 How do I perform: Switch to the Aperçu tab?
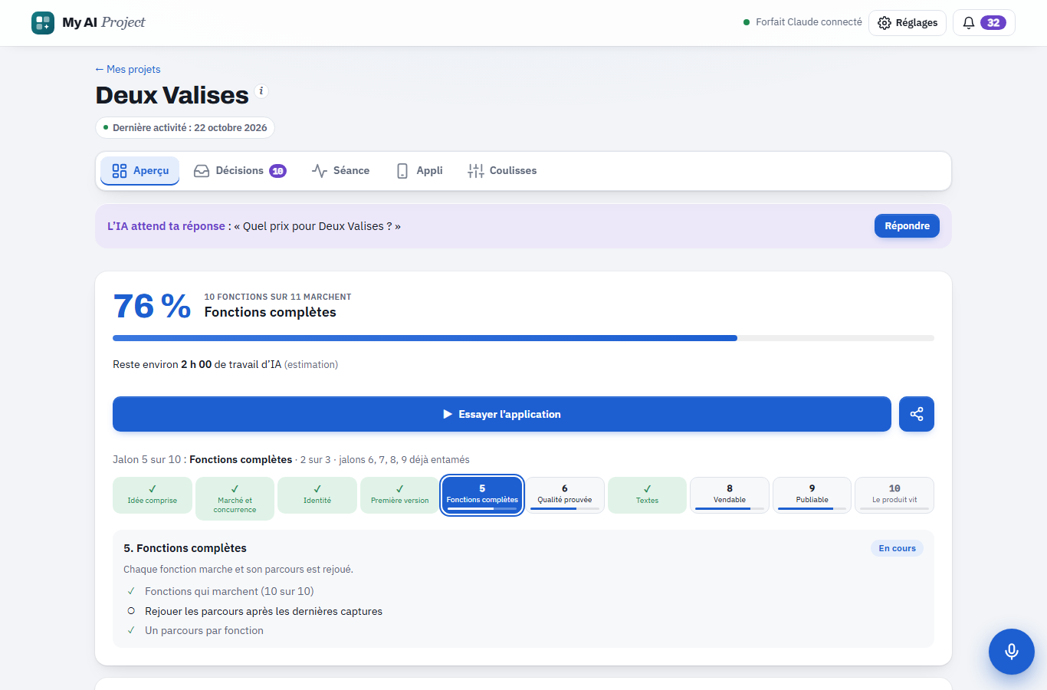140,171
